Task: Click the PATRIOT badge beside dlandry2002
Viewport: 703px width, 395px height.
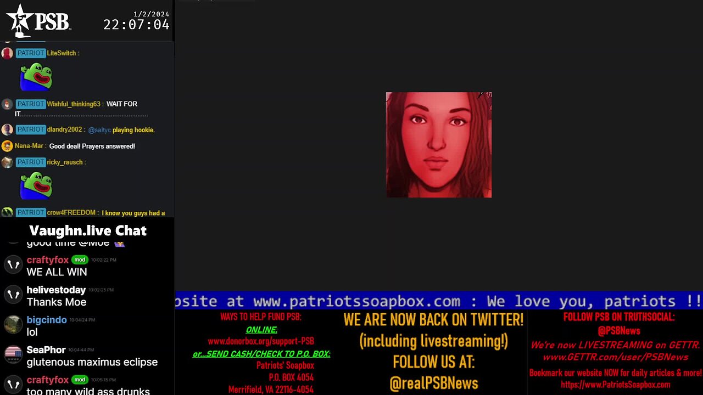Action: tap(30, 129)
